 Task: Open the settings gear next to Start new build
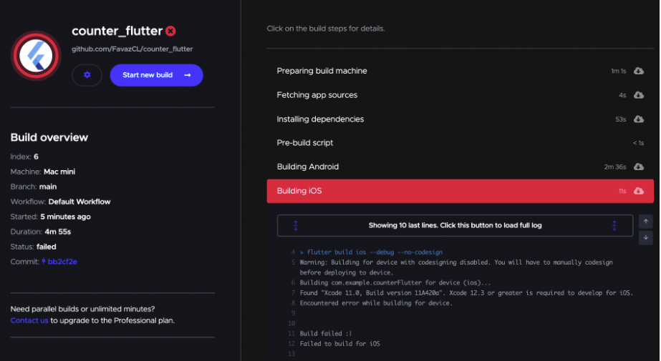[87, 75]
